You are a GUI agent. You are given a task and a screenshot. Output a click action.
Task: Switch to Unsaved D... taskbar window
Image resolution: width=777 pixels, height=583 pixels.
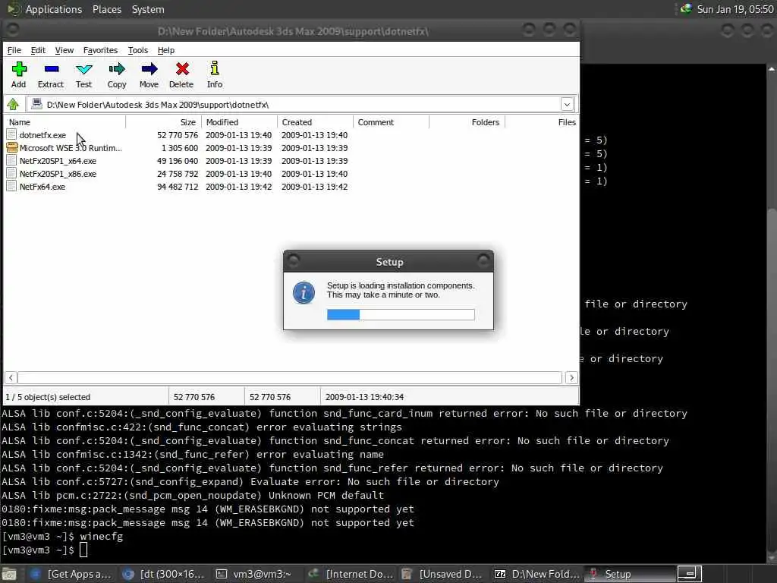442,574
